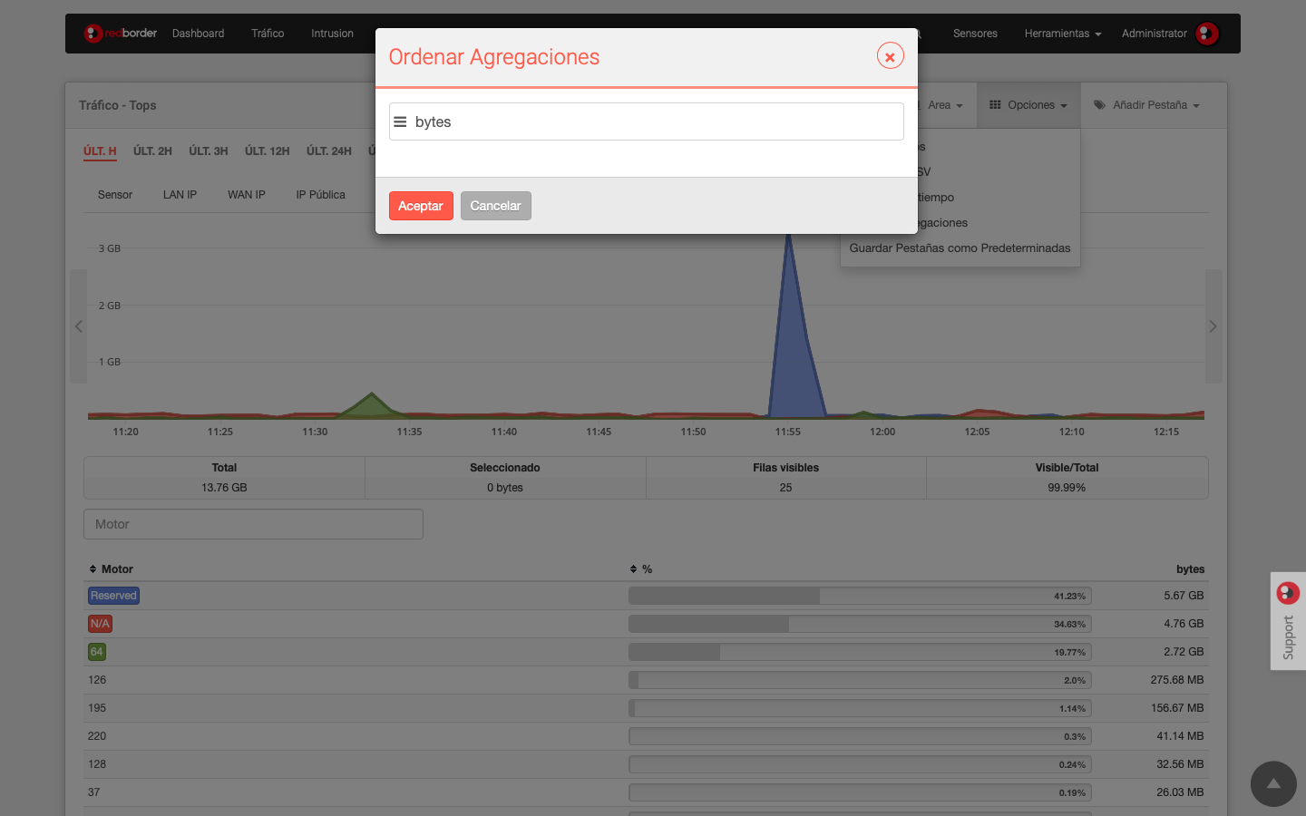Click the Opciones grid icon
This screenshot has width=1306, height=816.
coord(995,105)
